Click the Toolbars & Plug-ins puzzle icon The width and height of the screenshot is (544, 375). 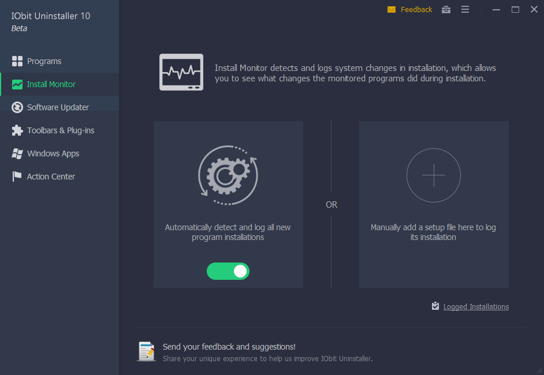click(x=17, y=130)
